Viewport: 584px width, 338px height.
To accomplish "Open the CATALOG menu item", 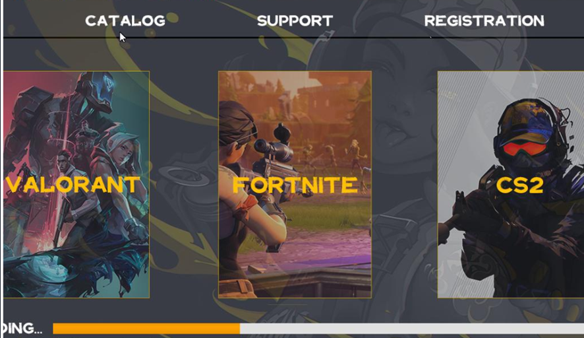I will click(125, 21).
